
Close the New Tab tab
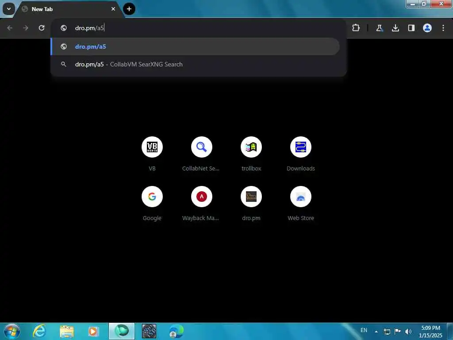click(x=113, y=9)
